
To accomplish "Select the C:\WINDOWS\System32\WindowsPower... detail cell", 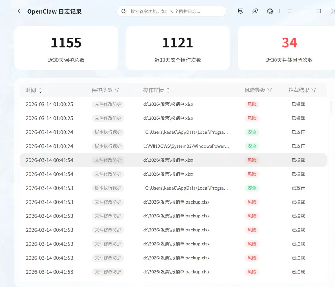I will pos(186,146).
